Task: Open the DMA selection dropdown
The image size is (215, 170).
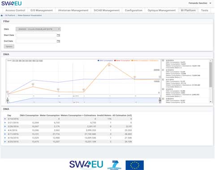Action: coord(38,29)
